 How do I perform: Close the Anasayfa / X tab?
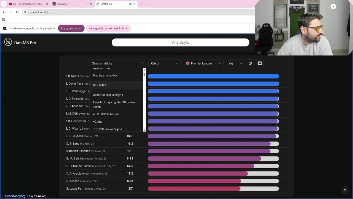point(91,4)
